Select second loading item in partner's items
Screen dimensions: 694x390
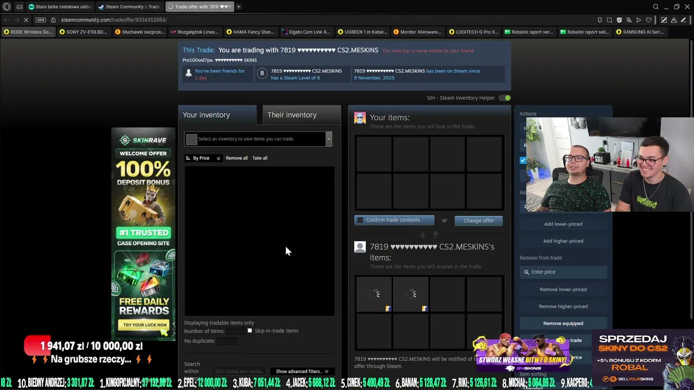410,295
